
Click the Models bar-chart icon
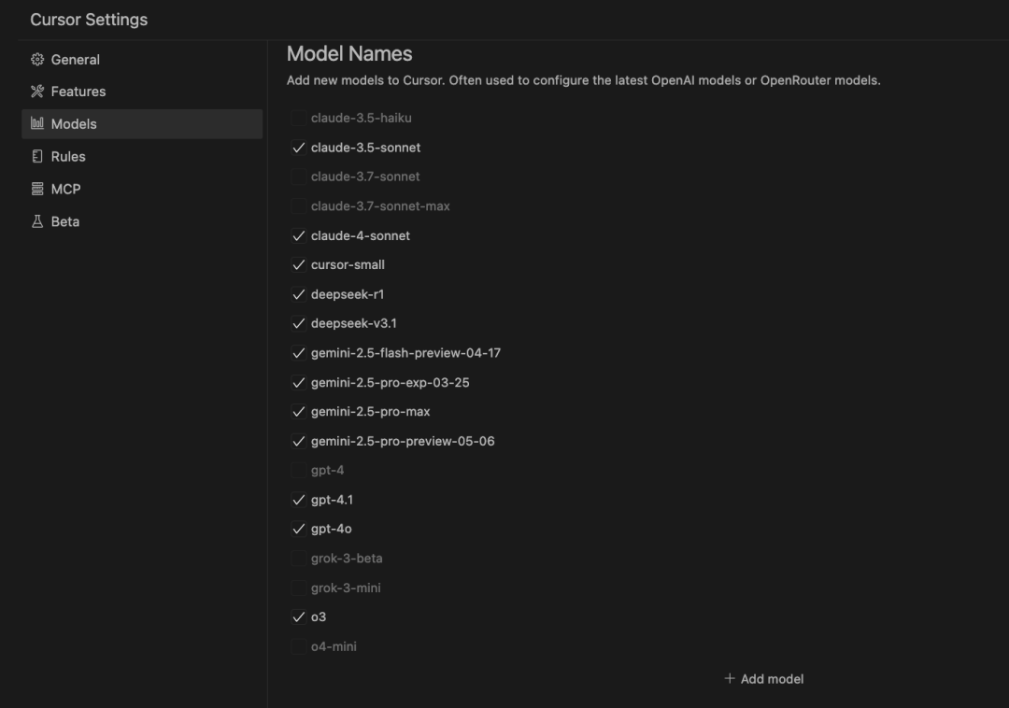pos(37,123)
